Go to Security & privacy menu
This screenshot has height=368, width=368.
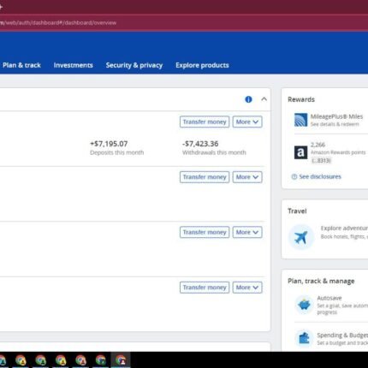(134, 65)
